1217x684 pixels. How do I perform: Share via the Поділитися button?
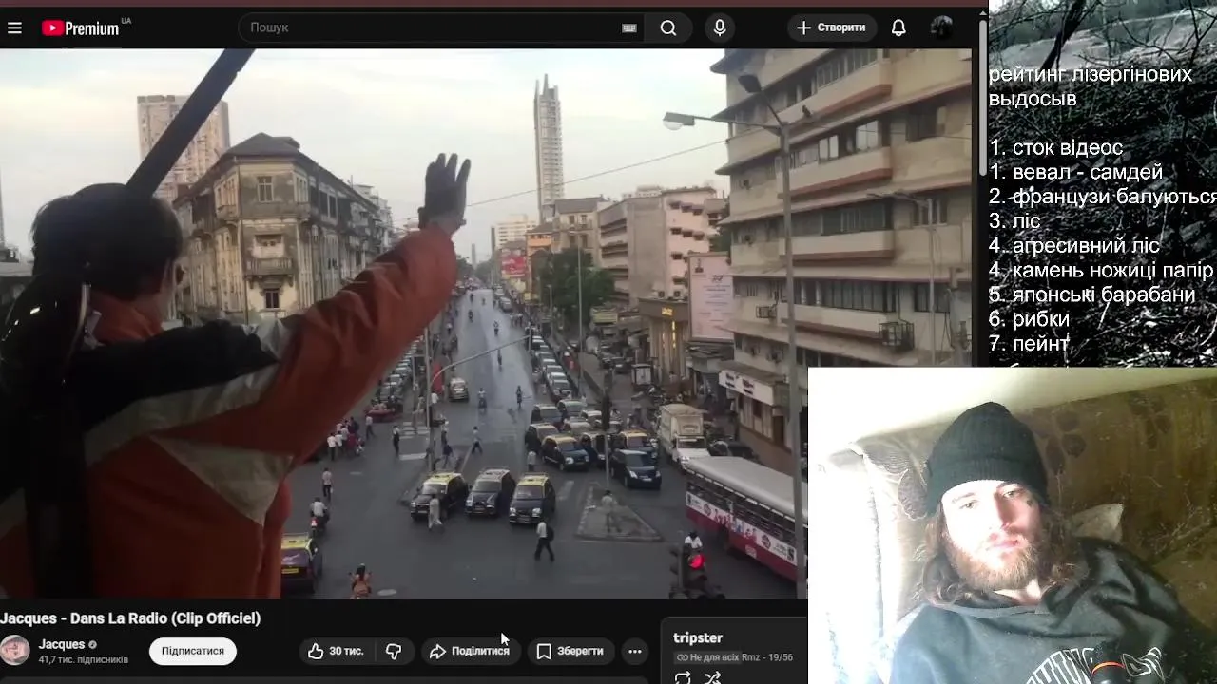pyautogui.click(x=470, y=651)
